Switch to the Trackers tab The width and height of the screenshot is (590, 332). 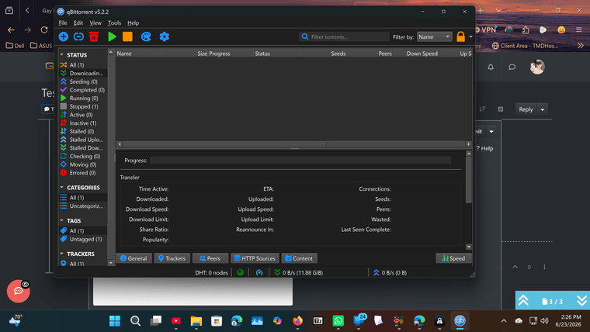(172, 258)
